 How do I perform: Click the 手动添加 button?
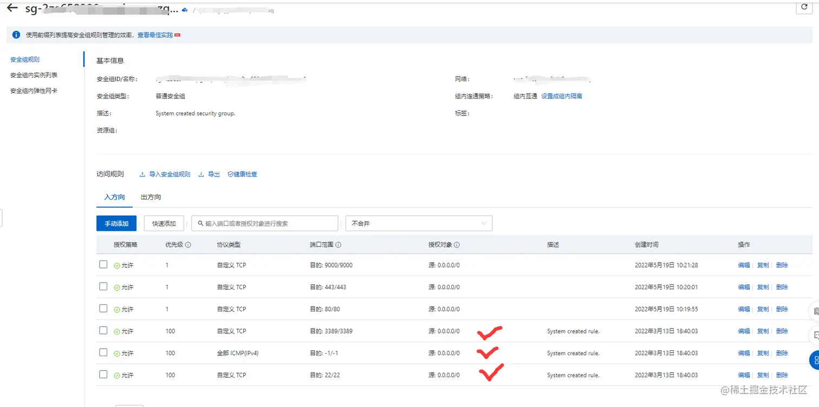click(116, 223)
